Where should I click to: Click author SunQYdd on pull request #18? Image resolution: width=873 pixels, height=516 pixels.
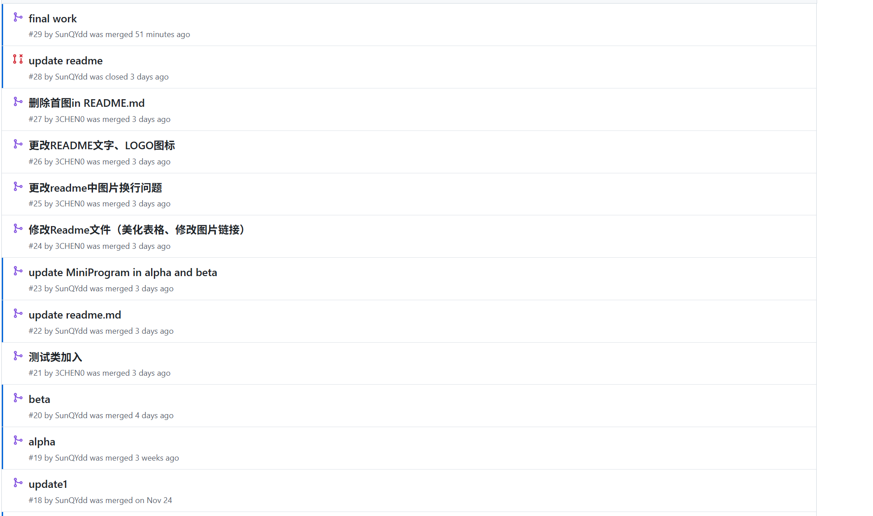pos(71,500)
